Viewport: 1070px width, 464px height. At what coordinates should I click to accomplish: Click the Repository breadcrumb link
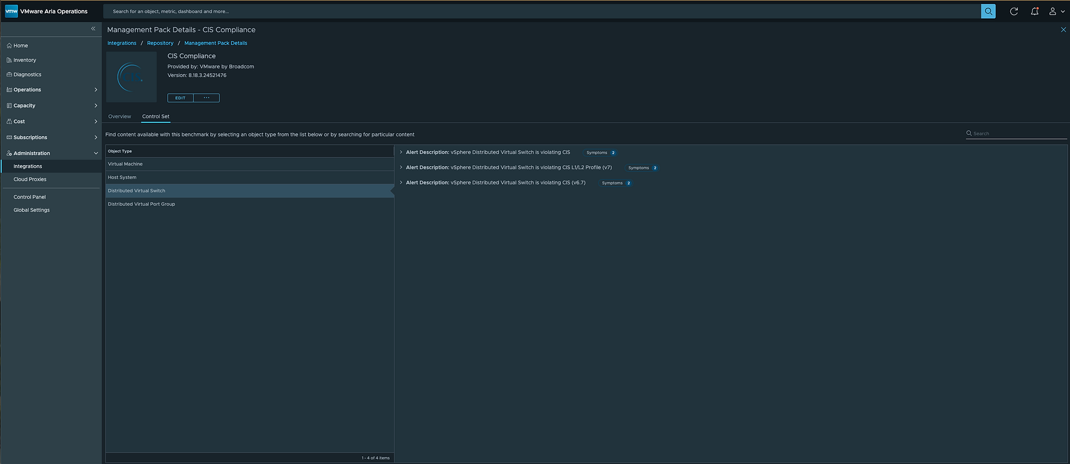160,43
